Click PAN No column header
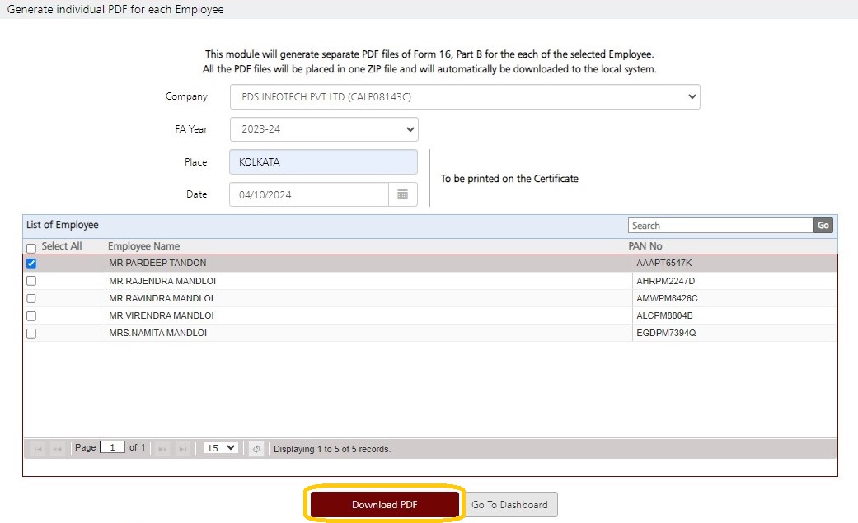 point(645,246)
